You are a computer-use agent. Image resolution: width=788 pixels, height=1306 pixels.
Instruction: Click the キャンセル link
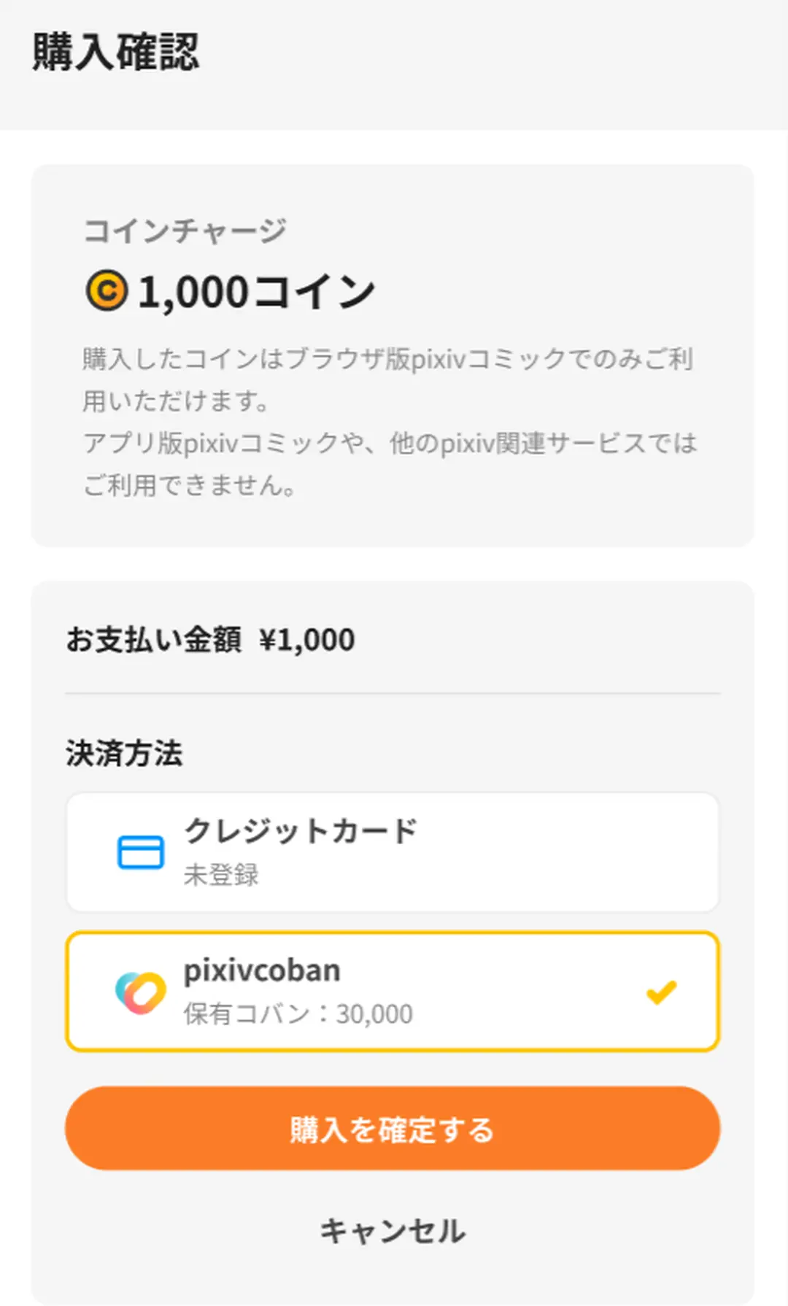393,1231
